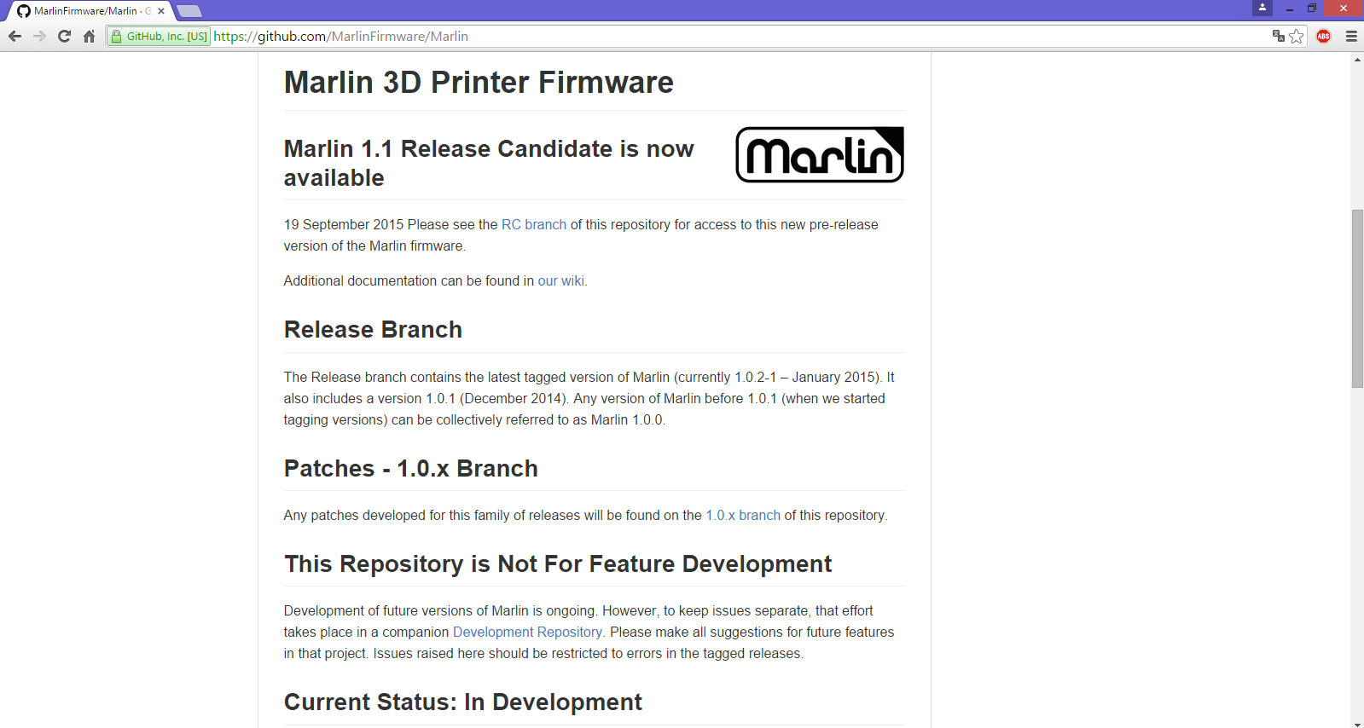Screen dimensions: 1364x728
Task: Follow the RC branch link
Action: pyautogui.click(x=534, y=224)
